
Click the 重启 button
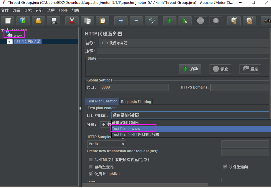(x=250, y=69)
